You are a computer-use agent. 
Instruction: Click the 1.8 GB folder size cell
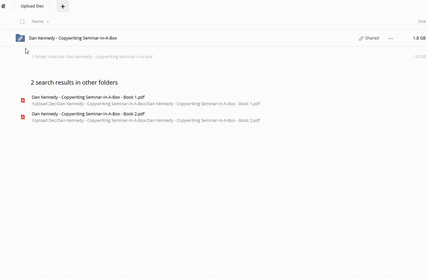point(419,38)
